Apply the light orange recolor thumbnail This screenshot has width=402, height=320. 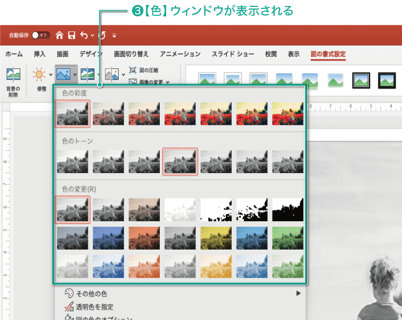(x=144, y=266)
